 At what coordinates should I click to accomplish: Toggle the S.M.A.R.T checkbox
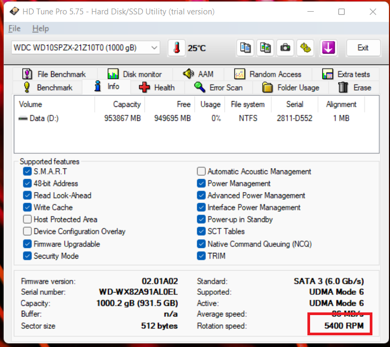[27, 171]
